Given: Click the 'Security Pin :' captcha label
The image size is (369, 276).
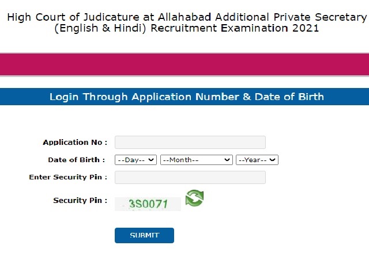Looking at the screenshot, I should pos(80,201).
